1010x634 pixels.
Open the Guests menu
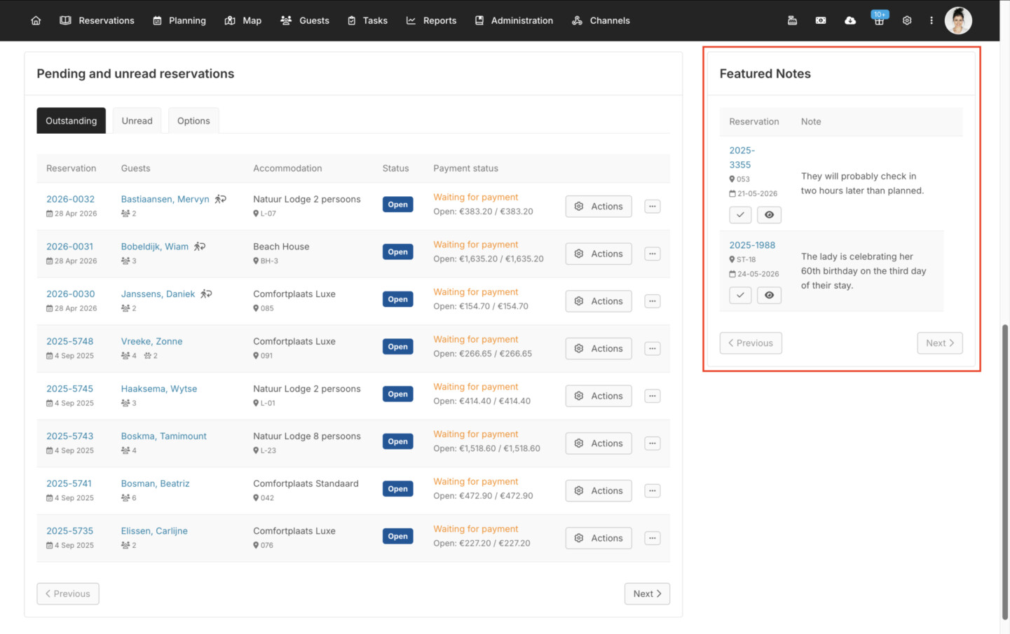point(305,20)
